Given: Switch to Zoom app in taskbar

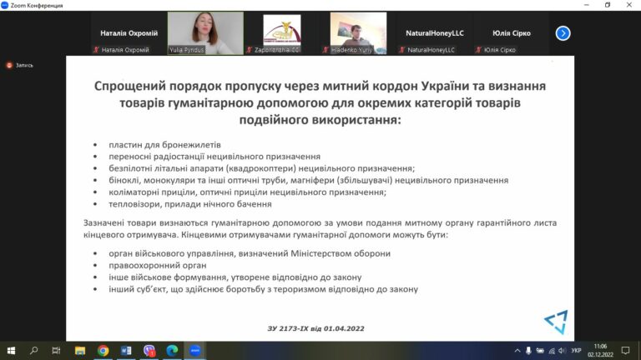Looking at the screenshot, I should pos(195,351).
